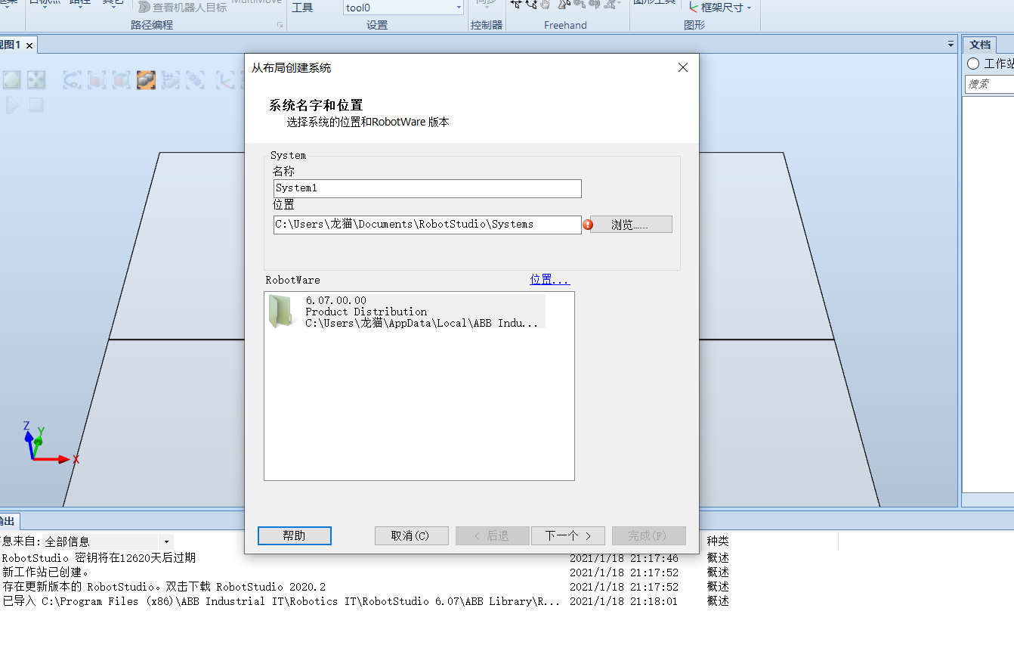Click the Documents search box
Screen dimensions: 1014x664
coord(989,84)
